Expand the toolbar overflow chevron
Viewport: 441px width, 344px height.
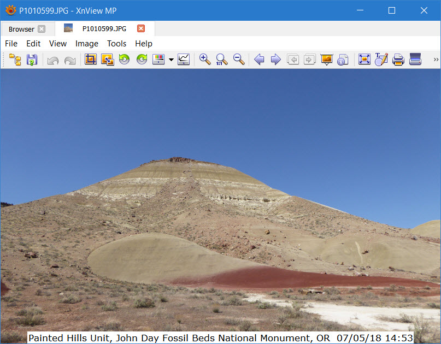[436, 60]
